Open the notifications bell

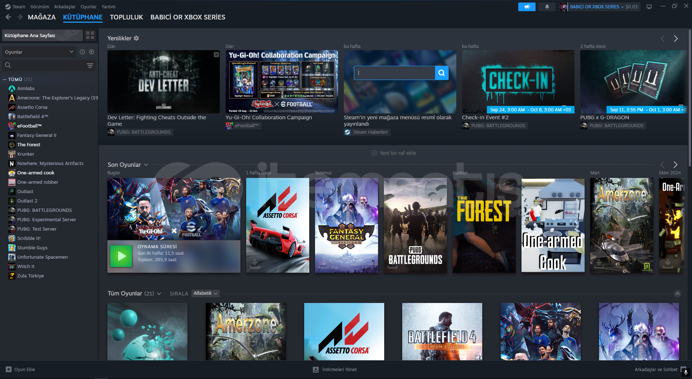547,7
